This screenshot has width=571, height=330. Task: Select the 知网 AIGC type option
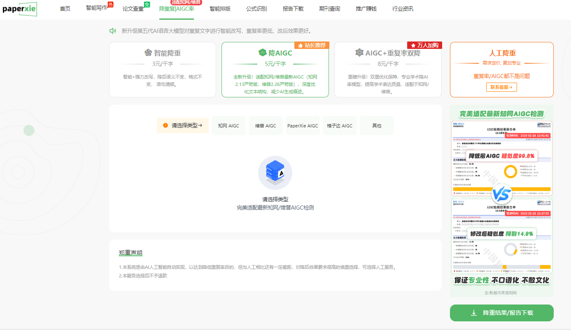click(x=228, y=126)
